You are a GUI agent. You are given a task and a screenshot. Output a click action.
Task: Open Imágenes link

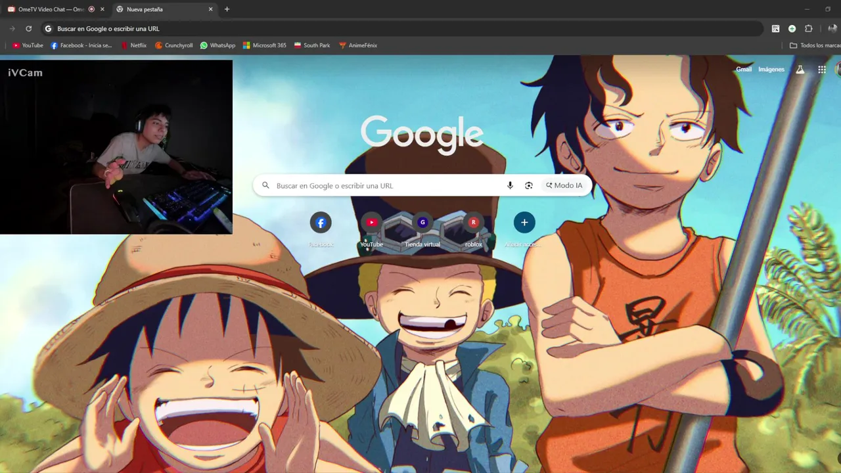point(771,69)
